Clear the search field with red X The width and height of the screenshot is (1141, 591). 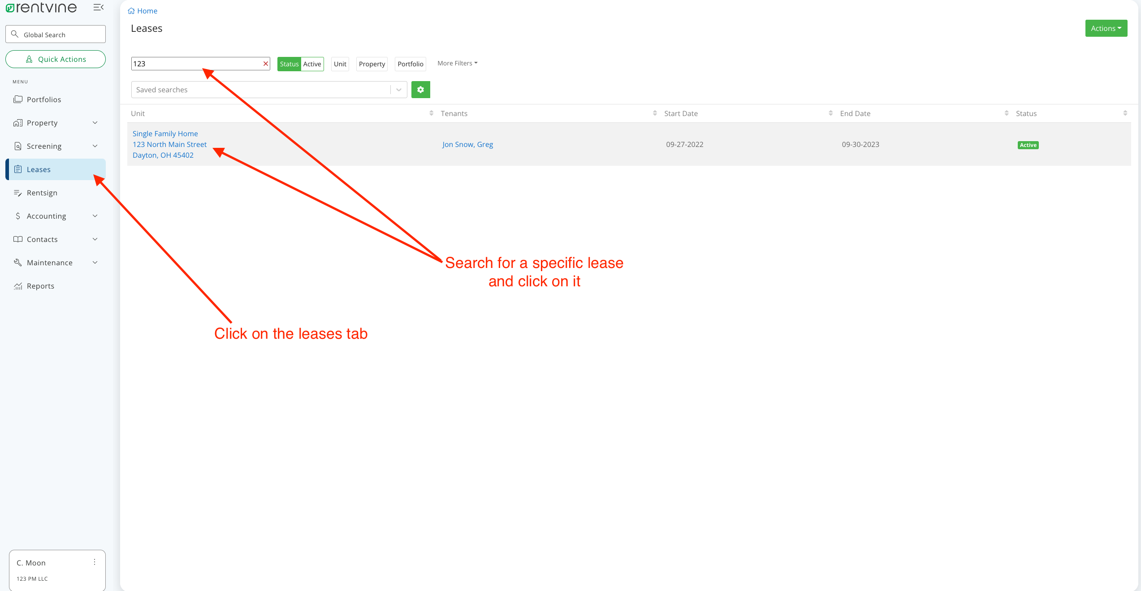266,64
